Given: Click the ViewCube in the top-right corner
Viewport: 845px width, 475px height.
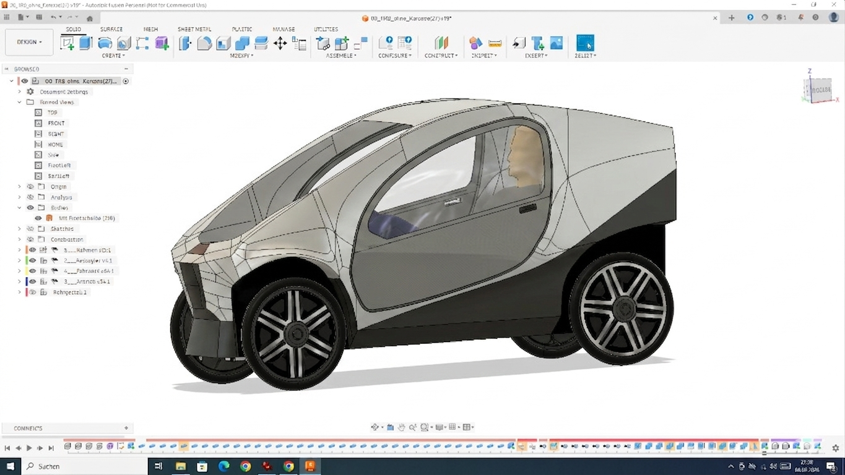Looking at the screenshot, I should 819,90.
